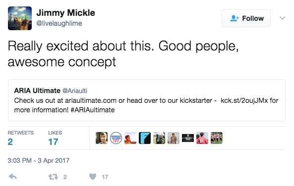Visit the ariaultimate.com link
The height and width of the screenshot is (186, 294).
[x=91, y=100]
